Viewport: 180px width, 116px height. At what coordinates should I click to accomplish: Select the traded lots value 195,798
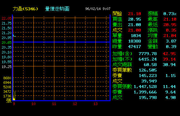pyautogui.click(x=148, y=98)
